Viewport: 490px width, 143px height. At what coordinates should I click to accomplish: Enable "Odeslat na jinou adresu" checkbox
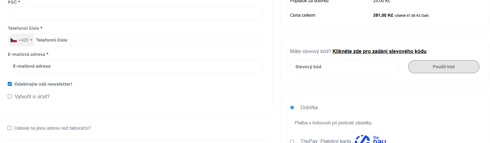[x=10, y=128]
